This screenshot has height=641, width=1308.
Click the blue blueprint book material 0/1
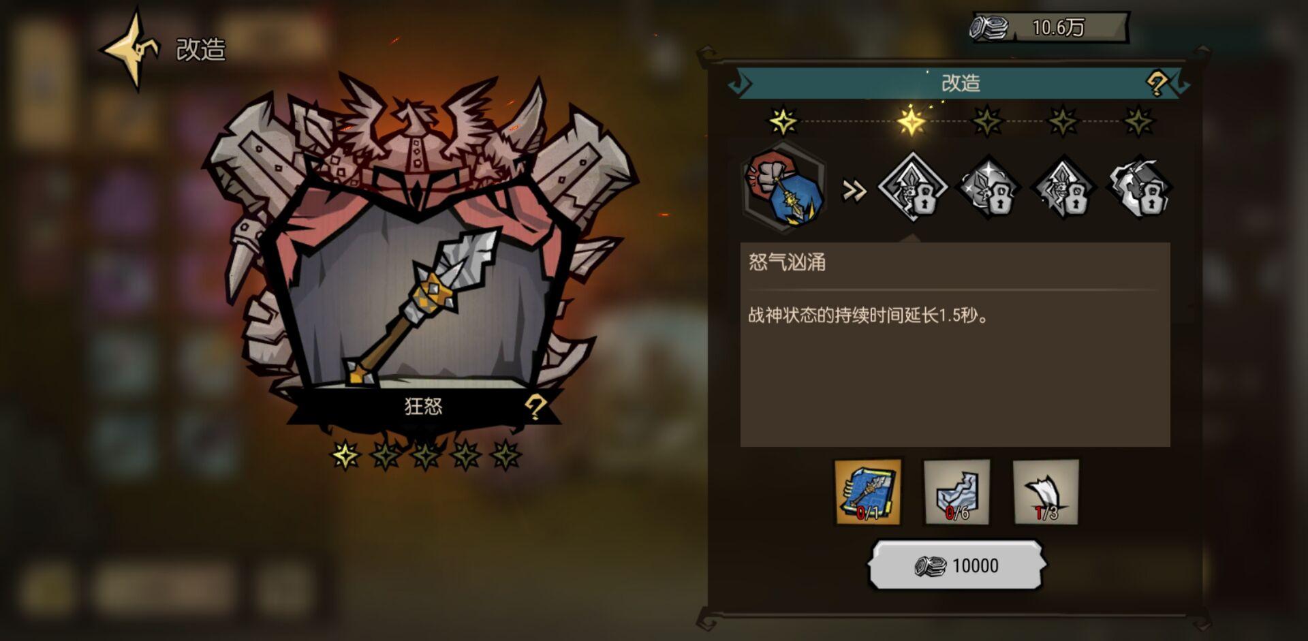point(868,492)
